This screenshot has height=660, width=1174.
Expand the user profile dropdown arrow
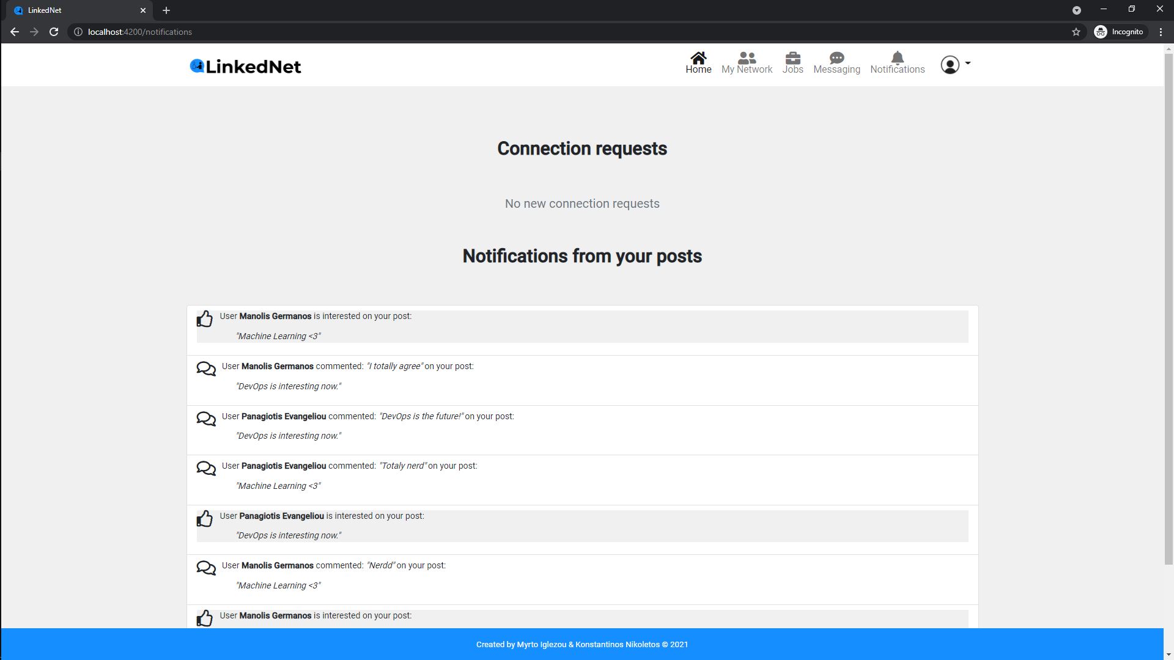click(x=967, y=64)
